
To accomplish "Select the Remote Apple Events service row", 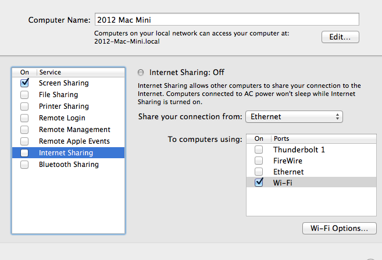I will coord(68,141).
